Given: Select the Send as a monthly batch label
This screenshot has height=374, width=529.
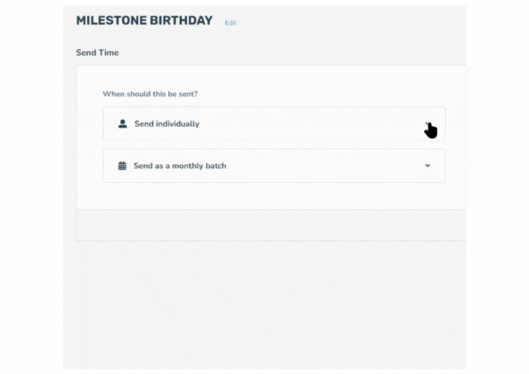Looking at the screenshot, I should (x=180, y=166).
